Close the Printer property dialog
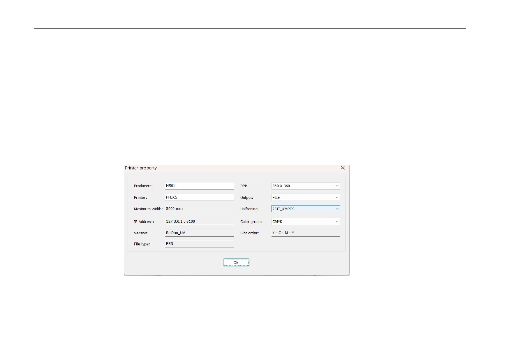The height and width of the screenshot is (361, 511). 343,168
